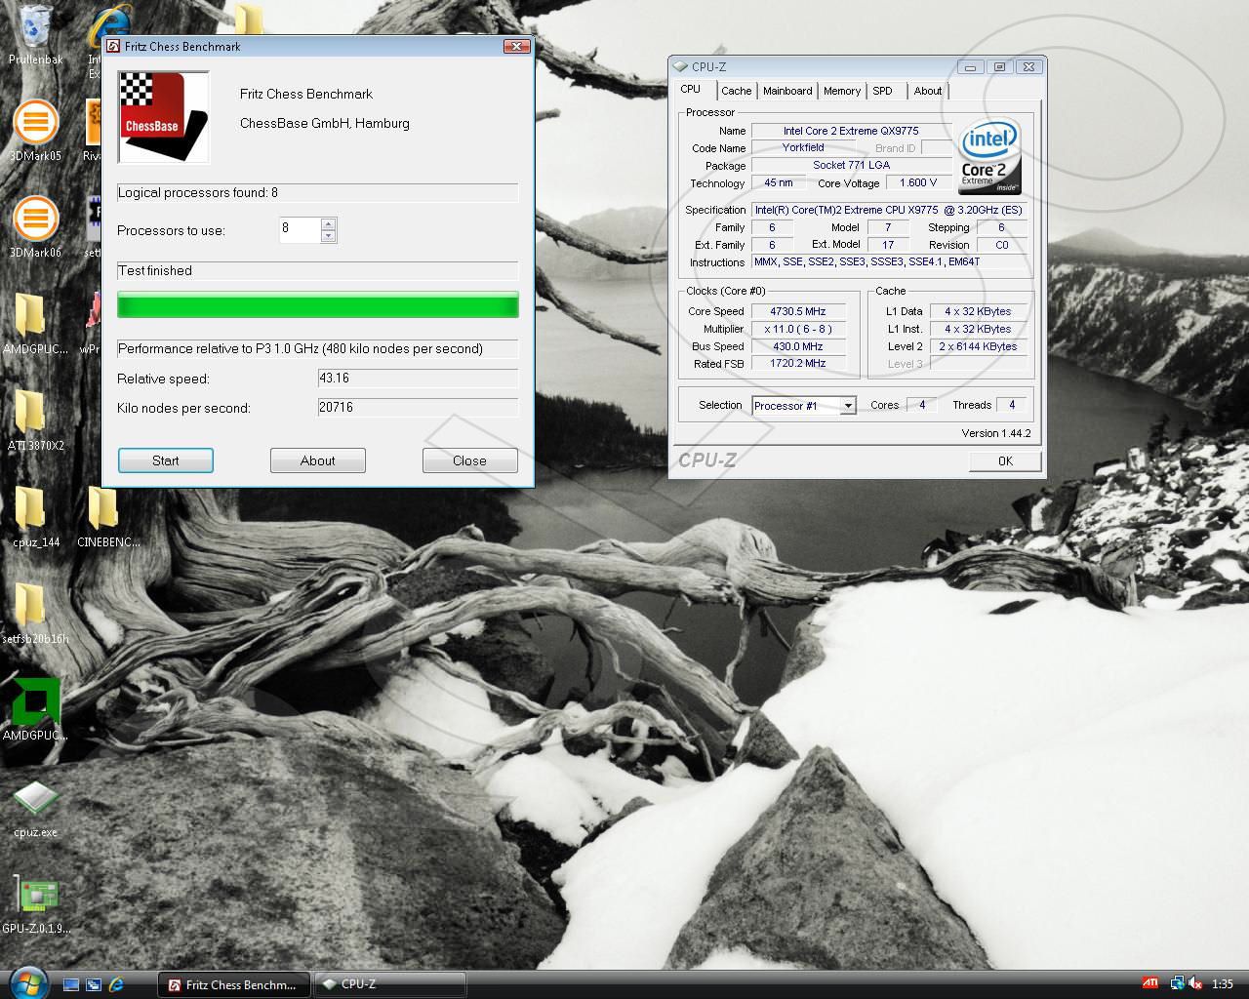This screenshot has height=999, width=1249.
Task: Click the Cores value 4 in CPU-Z
Action: tap(922, 405)
